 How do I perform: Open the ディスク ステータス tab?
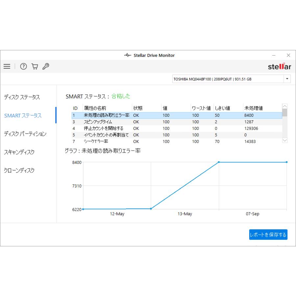tap(22, 97)
